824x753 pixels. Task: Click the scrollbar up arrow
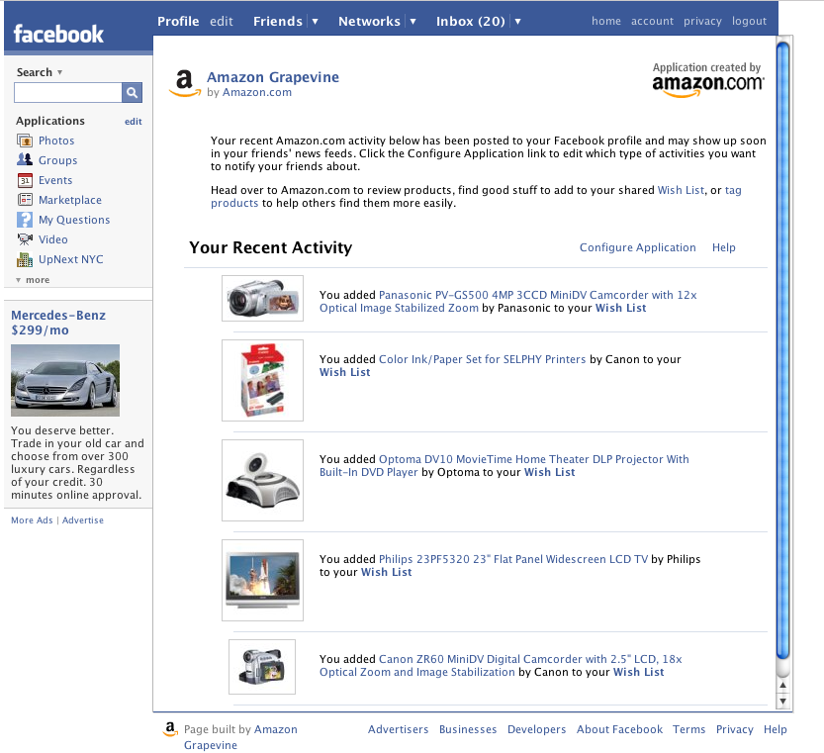click(x=783, y=685)
